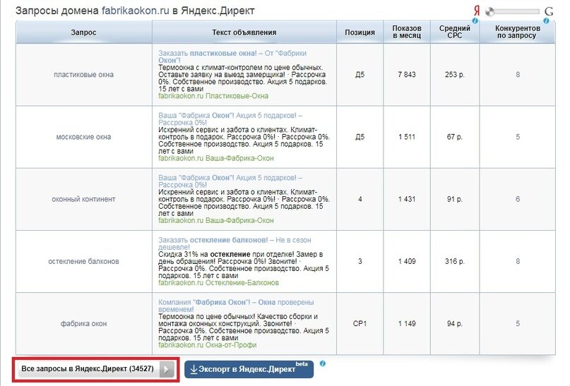Open query пластиковые окна
The width and height of the screenshot is (570, 386).
coord(83,75)
